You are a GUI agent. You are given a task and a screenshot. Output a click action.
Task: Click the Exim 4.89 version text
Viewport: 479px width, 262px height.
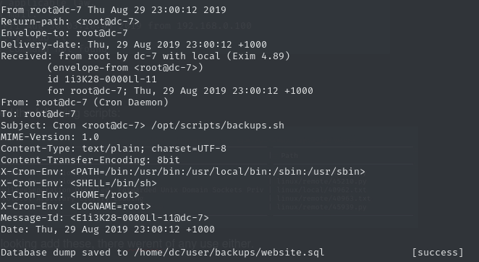[258, 56]
